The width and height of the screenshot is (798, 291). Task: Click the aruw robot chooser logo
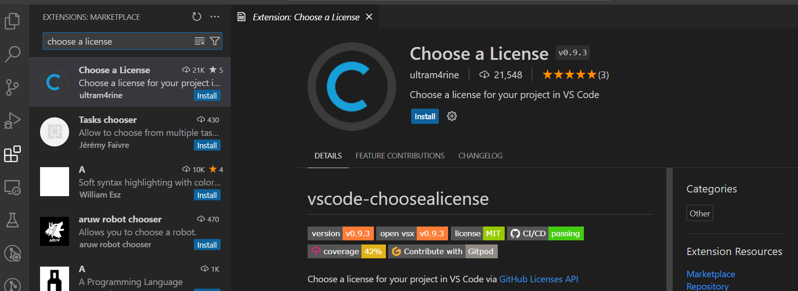(54, 231)
